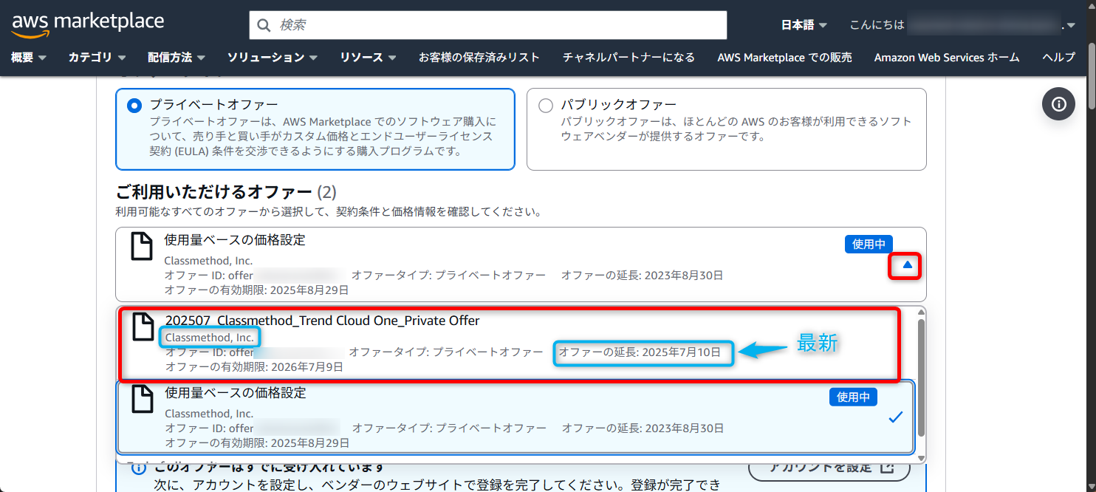Collapse the offer list with blue triangle
1096x492 pixels.
click(908, 264)
